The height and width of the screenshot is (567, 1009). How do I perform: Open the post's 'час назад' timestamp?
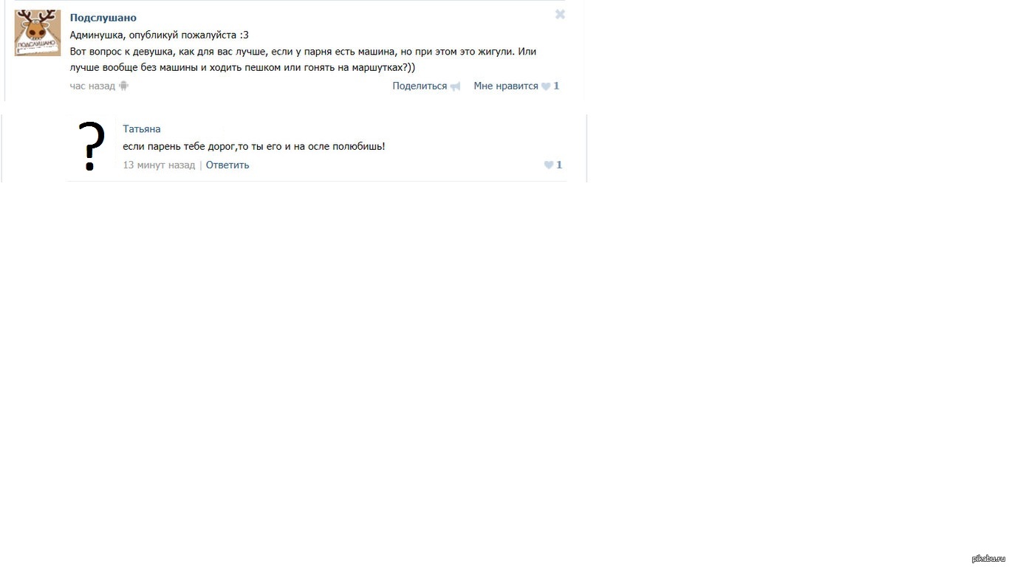coord(92,86)
